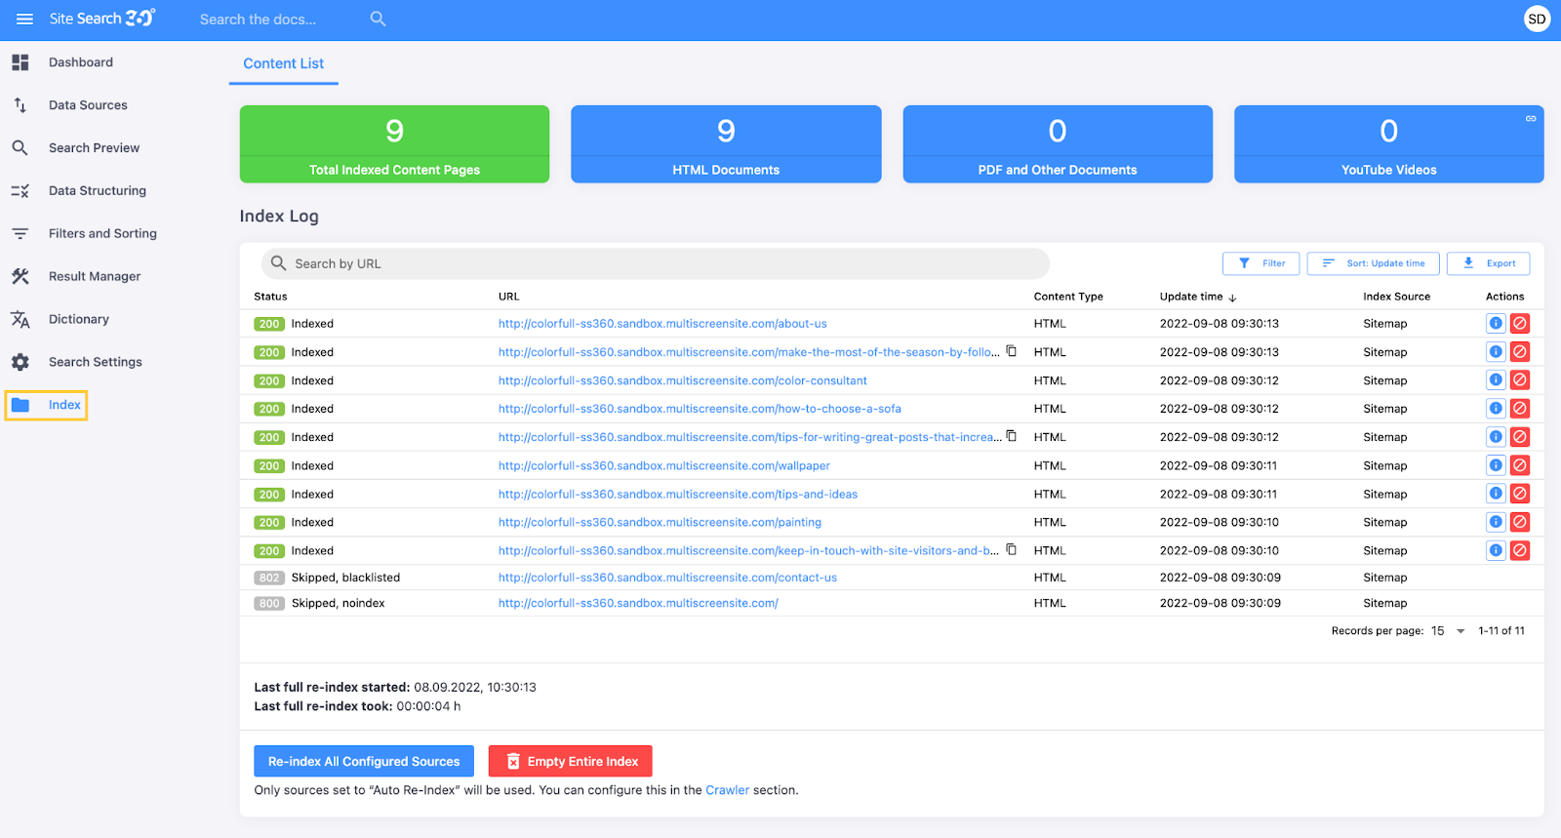Viewport: 1561px width, 838px height.
Task: Open the Sort: Update time selector
Action: (1374, 263)
